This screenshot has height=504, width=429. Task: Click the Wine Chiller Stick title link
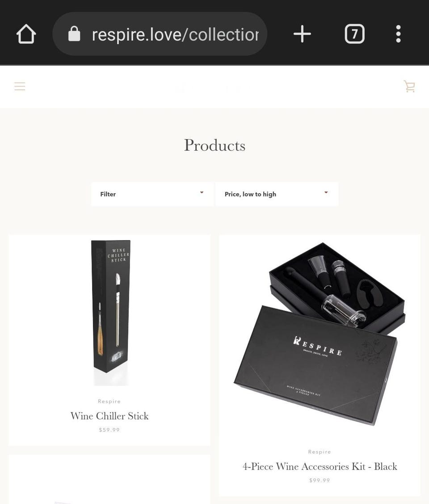point(109,416)
